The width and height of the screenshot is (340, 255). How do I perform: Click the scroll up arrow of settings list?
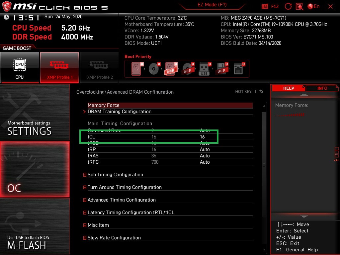(x=264, y=106)
